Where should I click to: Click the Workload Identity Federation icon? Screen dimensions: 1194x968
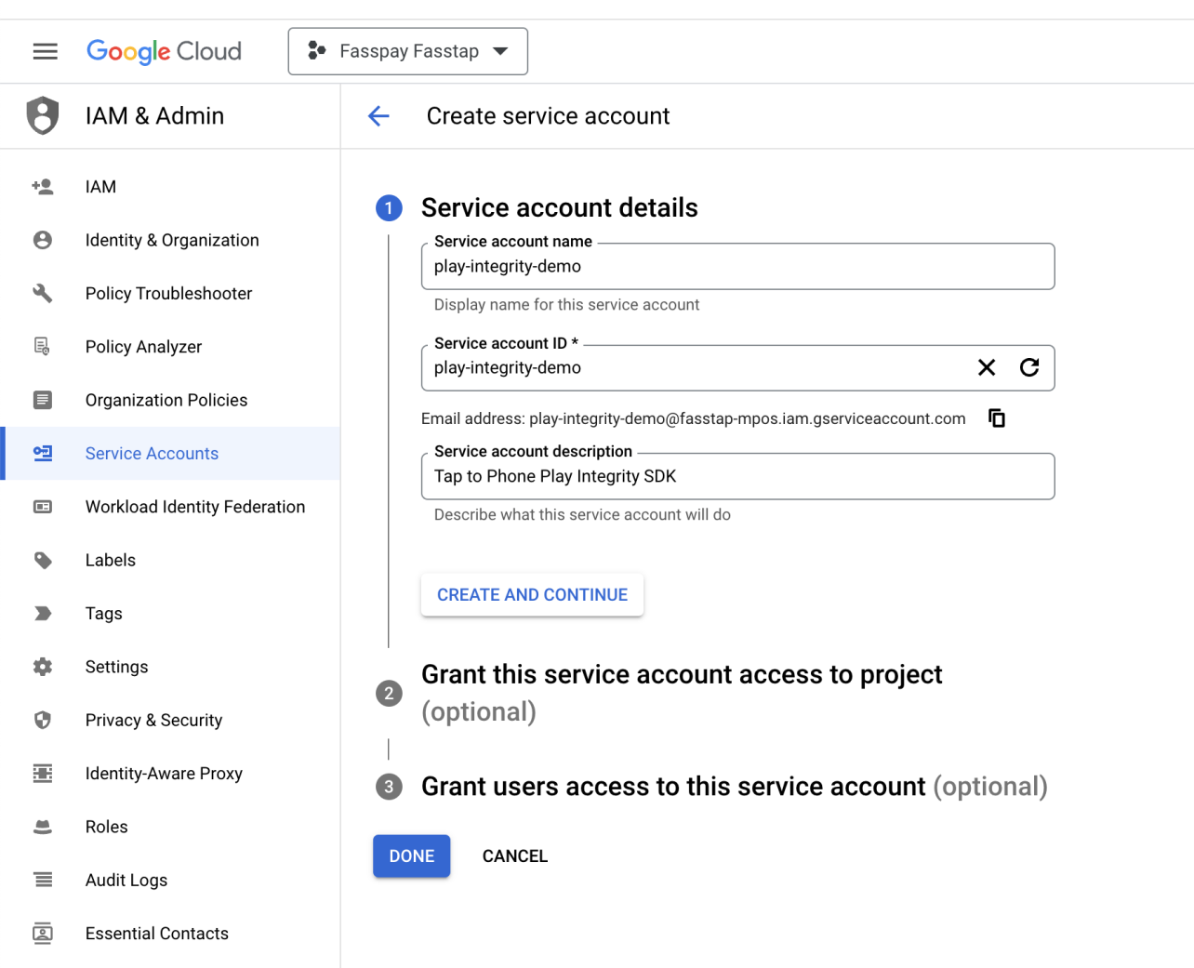43,507
